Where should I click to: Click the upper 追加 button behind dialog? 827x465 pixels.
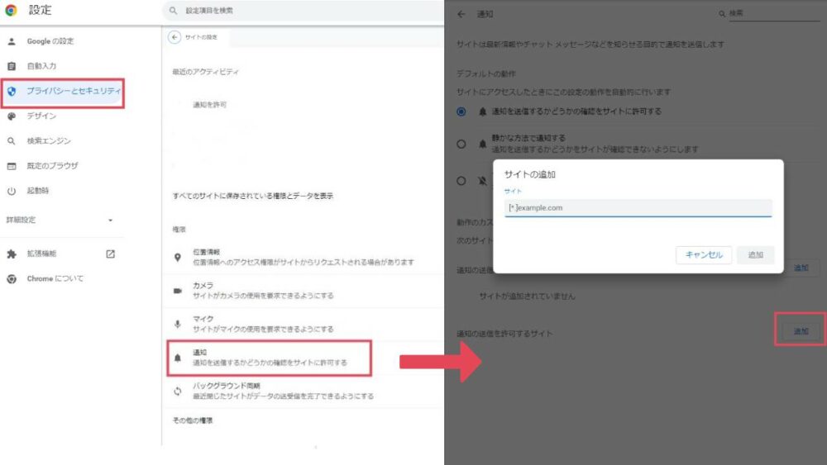click(x=801, y=268)
